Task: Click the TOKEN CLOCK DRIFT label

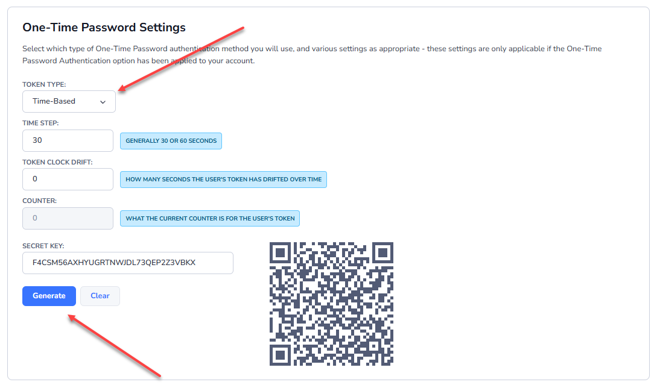Action: pos(57,162)
